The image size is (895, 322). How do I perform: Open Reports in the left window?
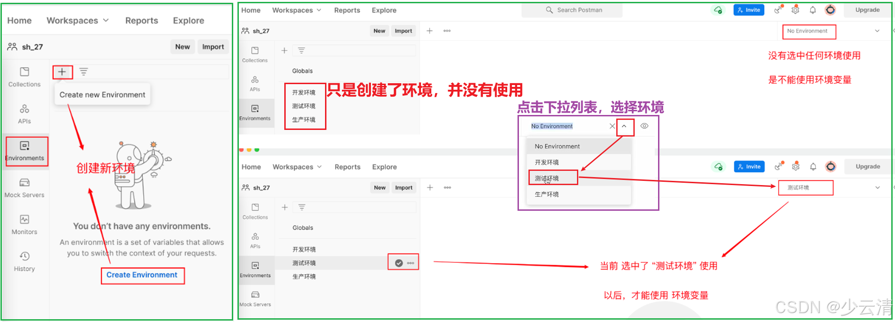point(141,21)
